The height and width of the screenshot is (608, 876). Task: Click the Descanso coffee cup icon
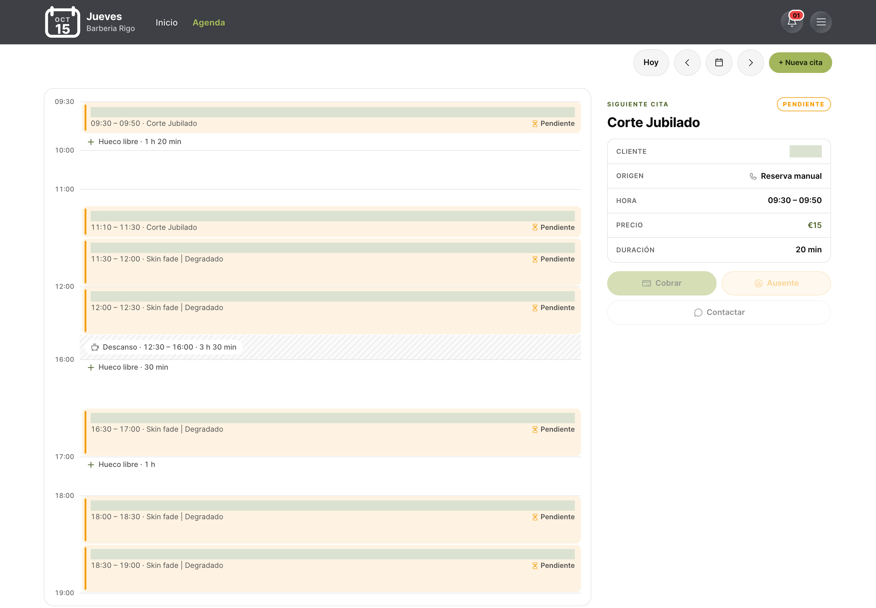[95, 347]
